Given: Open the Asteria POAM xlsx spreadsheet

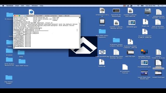Looking at the screenshot, I should tap(158, 52).
